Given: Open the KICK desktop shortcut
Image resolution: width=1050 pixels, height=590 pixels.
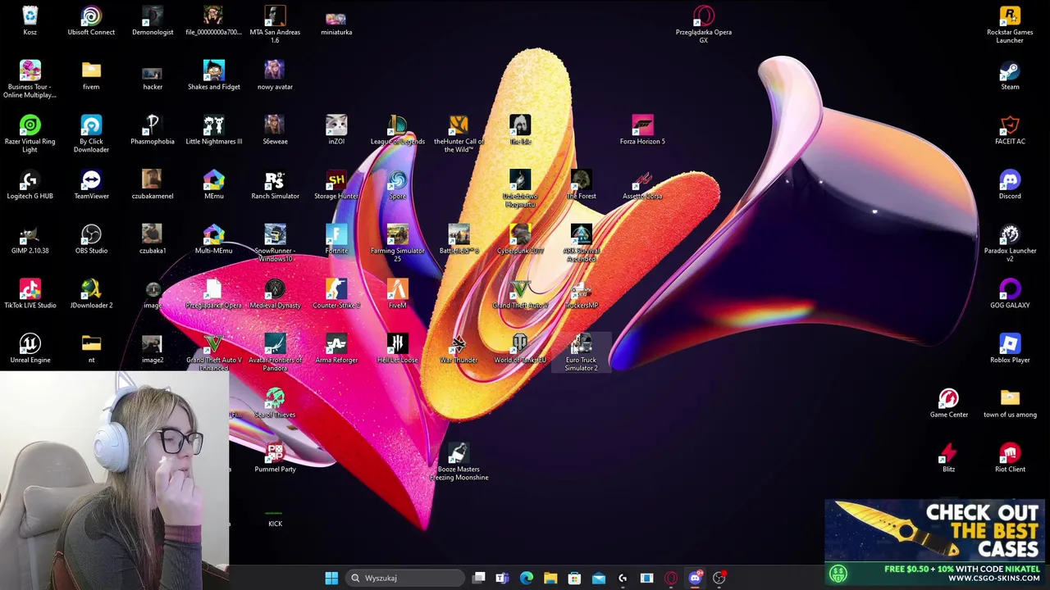Looking at the screenshot, I should point(275,517).
